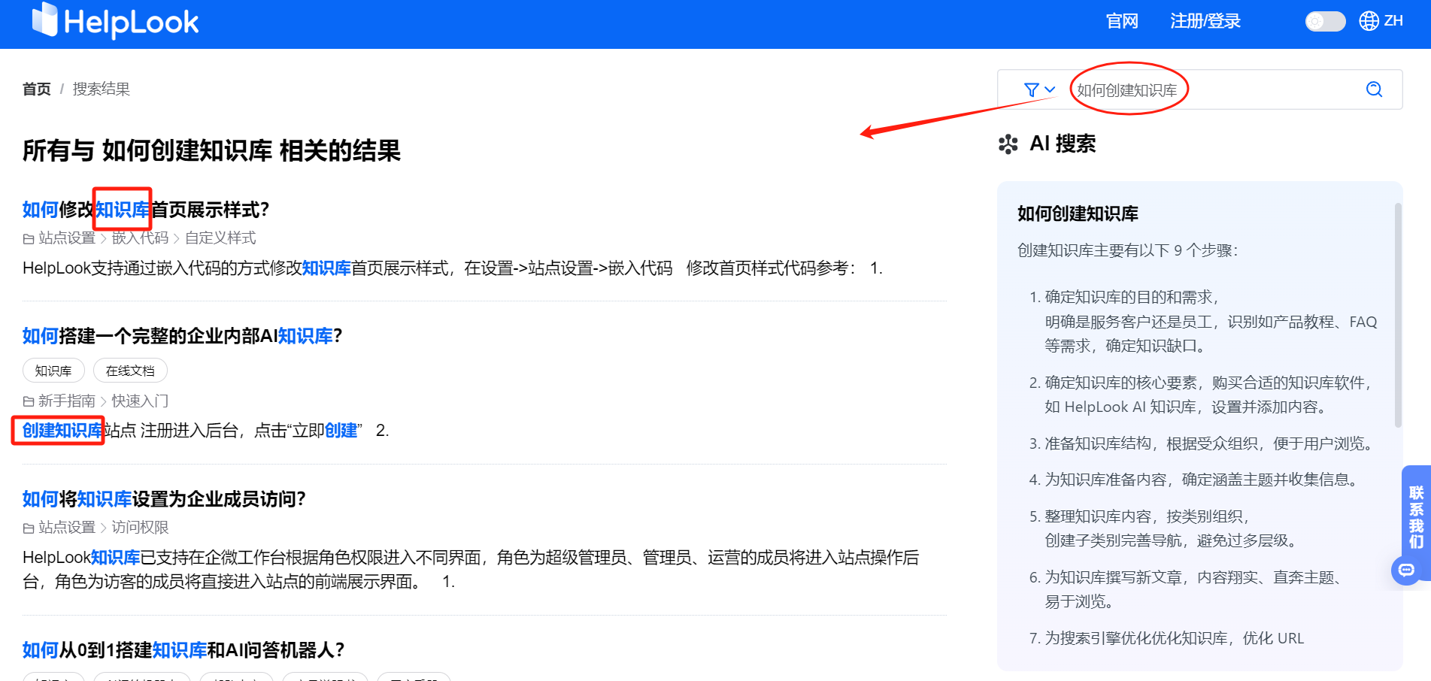This screenshot has height=681, width=1431.
Task: Click folder icon beside 新手指南
Action: click(29, 401)
